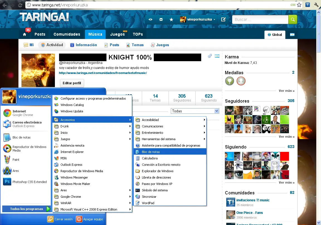321x225 pixels.
Task: Click the green search magnifier button
Action: (x=293, y=19)
